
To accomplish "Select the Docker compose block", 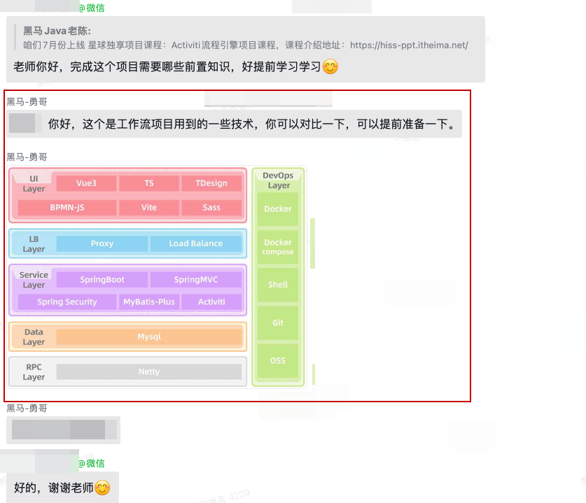I will [278, 246].
